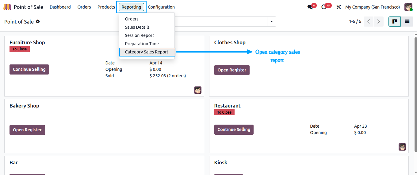Viewport: 417px width, 175px height.
Task: Open the gear settings next to Point of Sale
Action: (x=38, y=21)
